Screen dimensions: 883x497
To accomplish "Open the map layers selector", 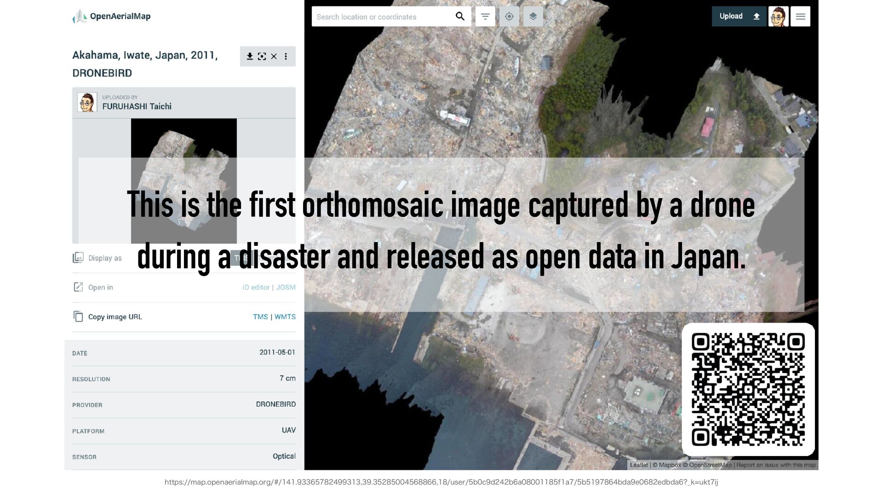I will [x=533, y=17].
